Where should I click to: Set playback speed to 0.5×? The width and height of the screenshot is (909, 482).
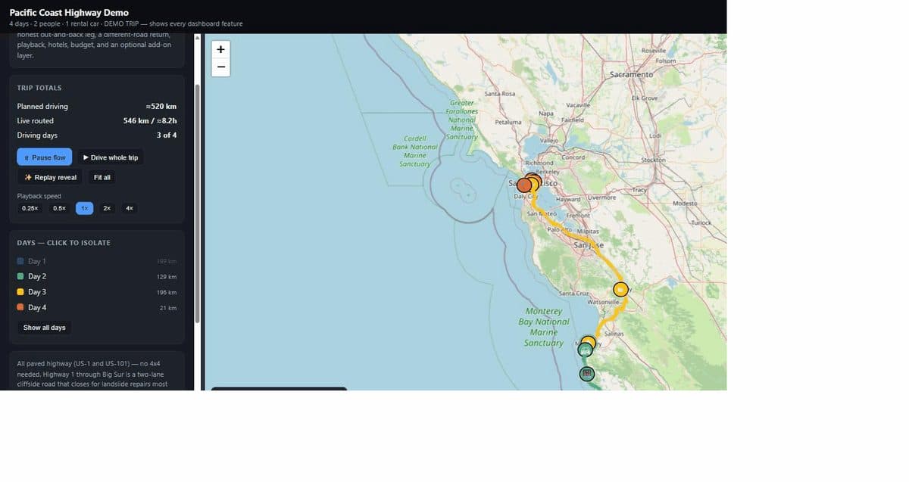tap(59, 208)
